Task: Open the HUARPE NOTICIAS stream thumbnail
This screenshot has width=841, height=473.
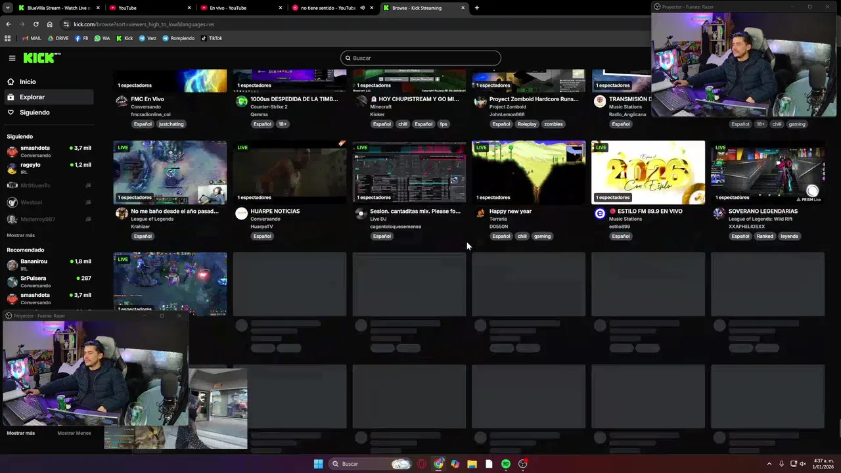Action: coord(289,172)
